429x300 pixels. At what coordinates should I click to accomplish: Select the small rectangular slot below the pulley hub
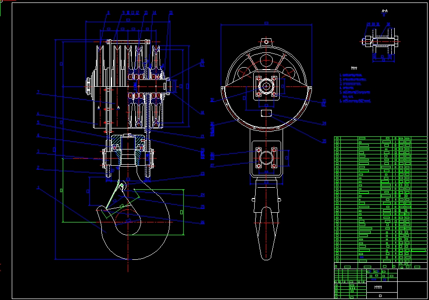point(266,114)
